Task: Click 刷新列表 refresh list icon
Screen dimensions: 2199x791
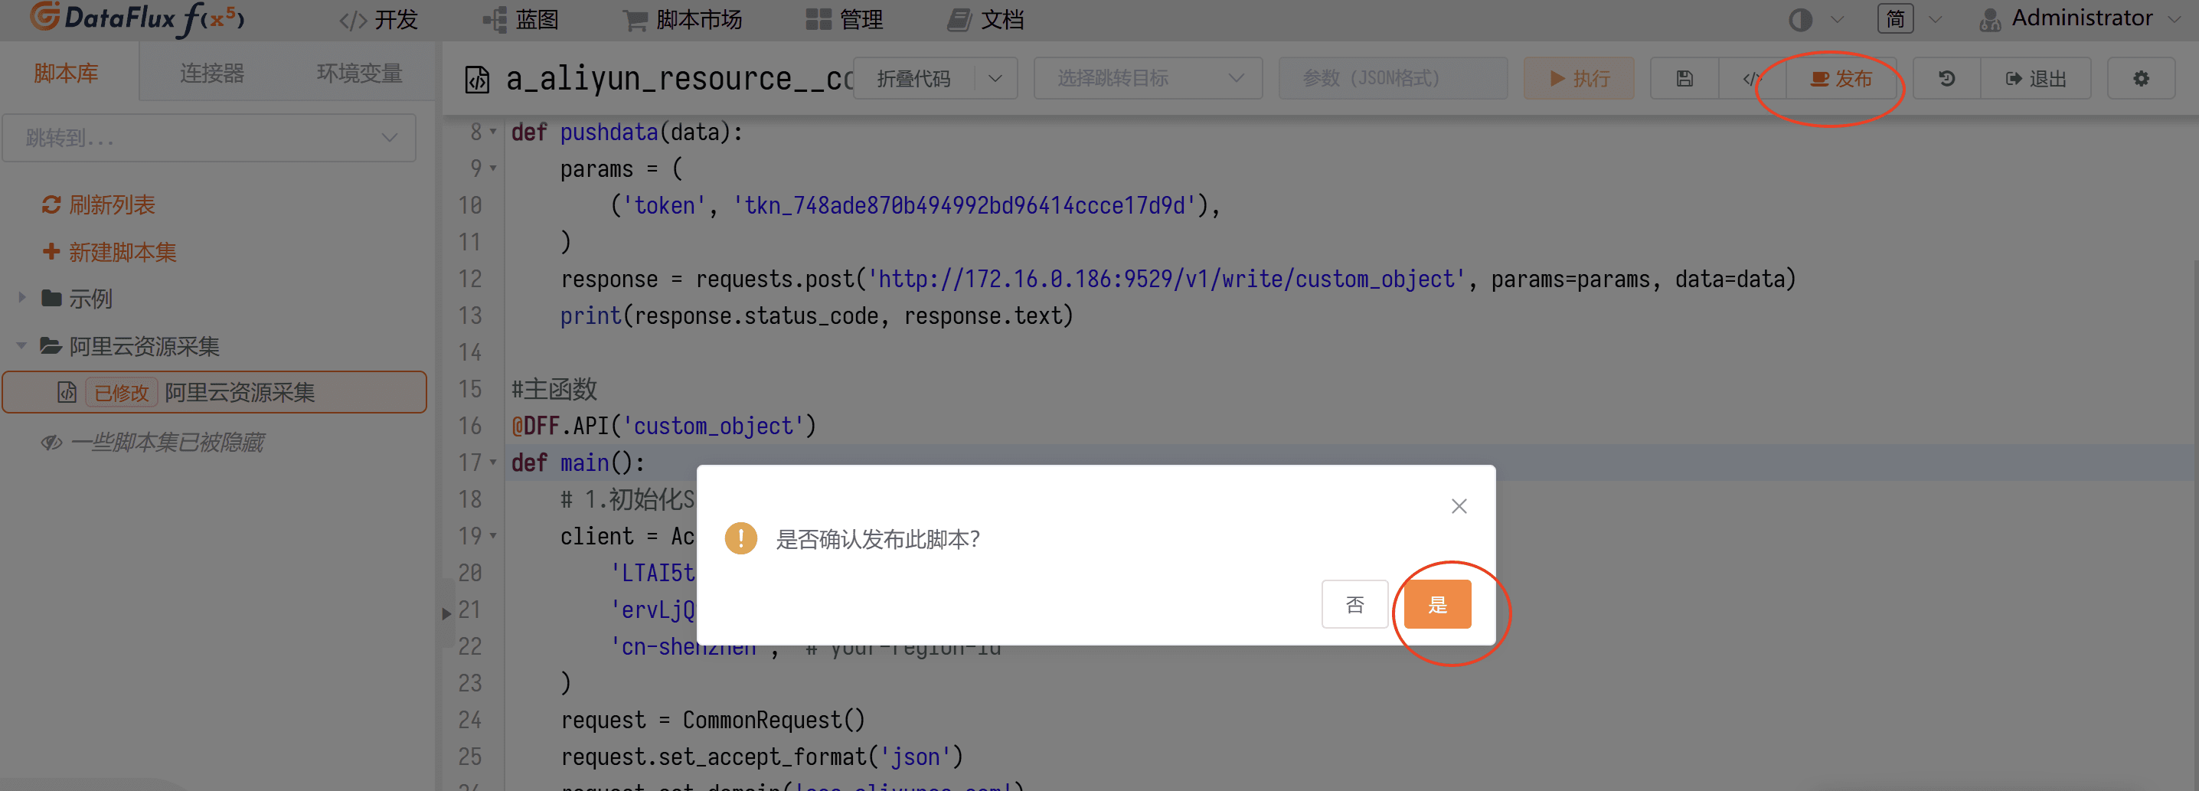Action: click(51, 204)
